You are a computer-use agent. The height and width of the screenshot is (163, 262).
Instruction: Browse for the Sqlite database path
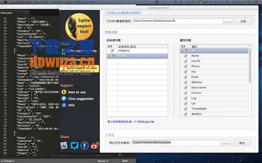pyautogui.click(x=228, y=21)
